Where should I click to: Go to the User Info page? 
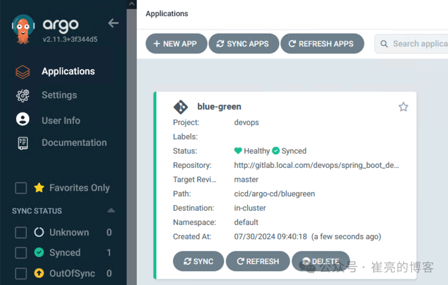[61, 120]
